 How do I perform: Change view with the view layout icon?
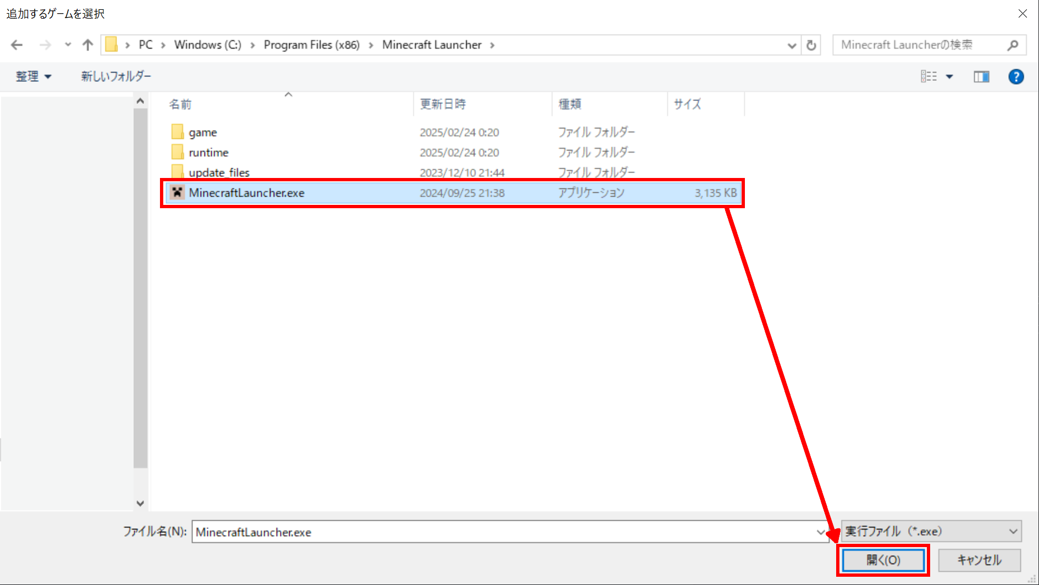click(x=929, y=76)
